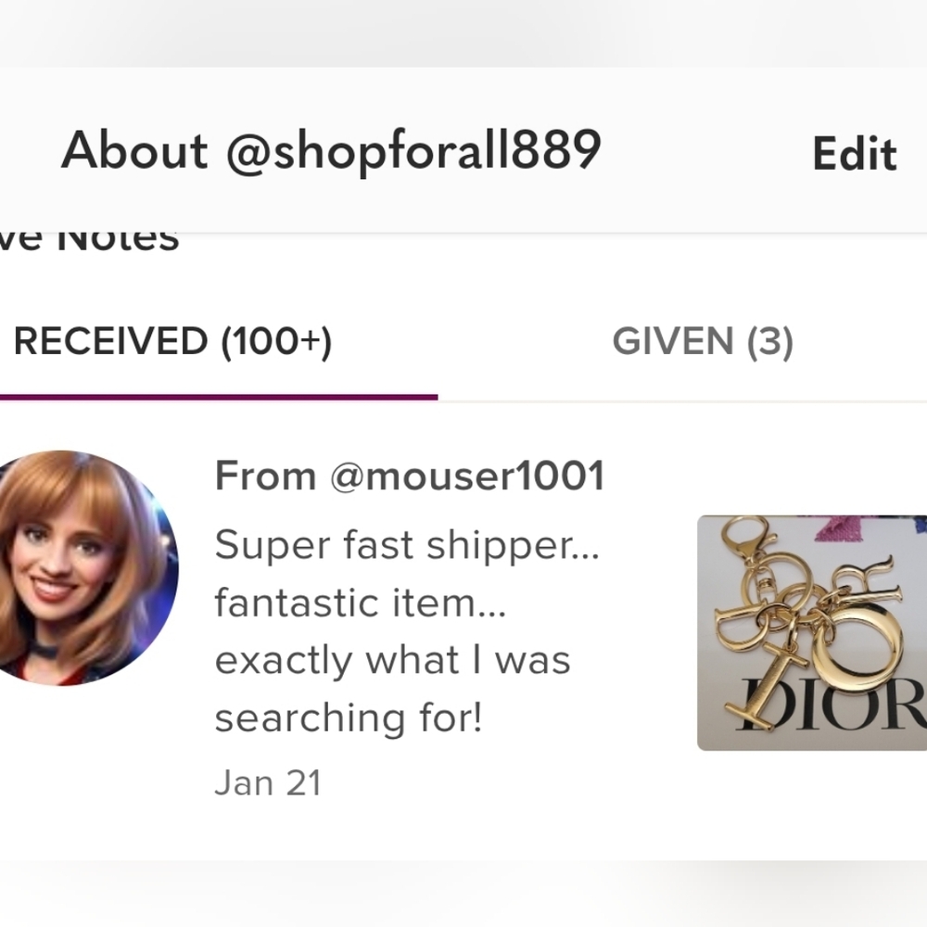Image resolution: width=927 pixels, height=927 pixels.
Task: Tap the 'searching for!' review line
Action: point(349,718)
